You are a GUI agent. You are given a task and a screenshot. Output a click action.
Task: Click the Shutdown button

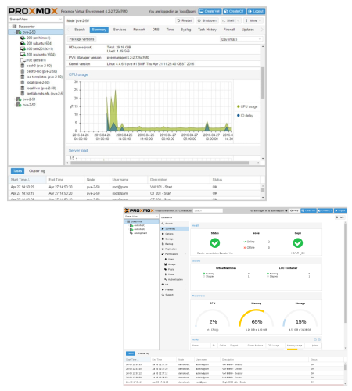point(207,20)
